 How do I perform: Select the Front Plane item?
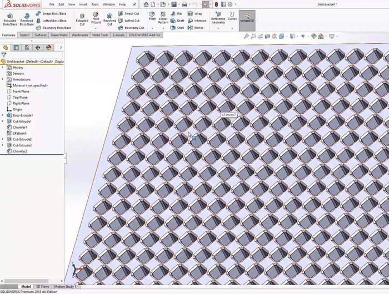point(21,92)
